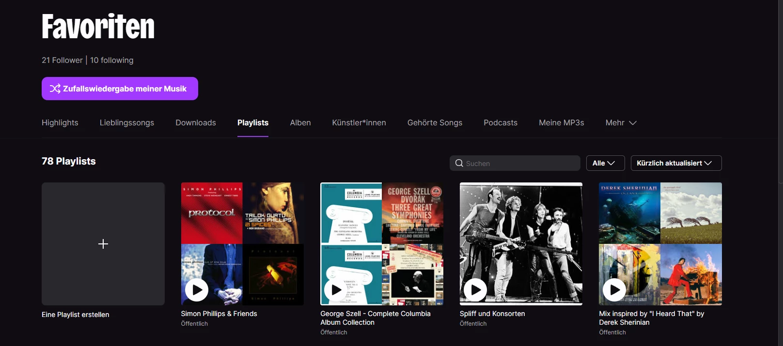The height and width of the screenshot is (346, 783).
Task: Open the 10 following list
Action: 112,60
